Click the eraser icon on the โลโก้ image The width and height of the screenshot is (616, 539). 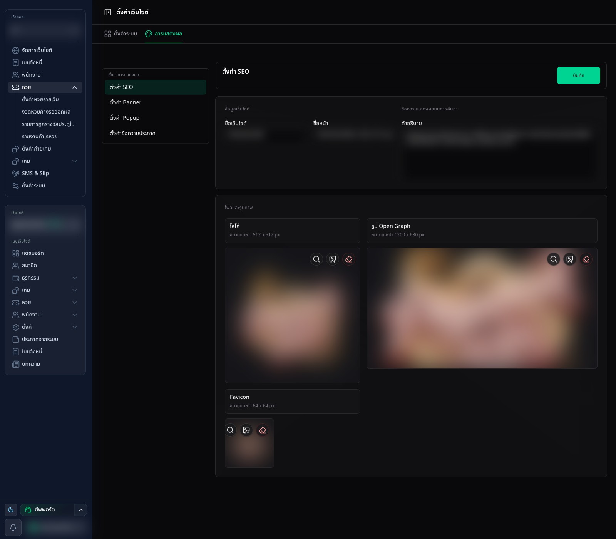pos(349,259)
